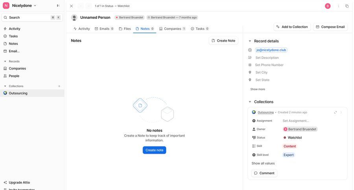This screenshot has height=190, width=354.
Task: Click the copy/duplicate window icon top right
Action: 347,6
